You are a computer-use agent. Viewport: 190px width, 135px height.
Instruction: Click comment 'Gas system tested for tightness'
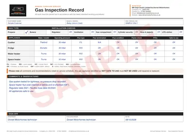tap(37, 81)
